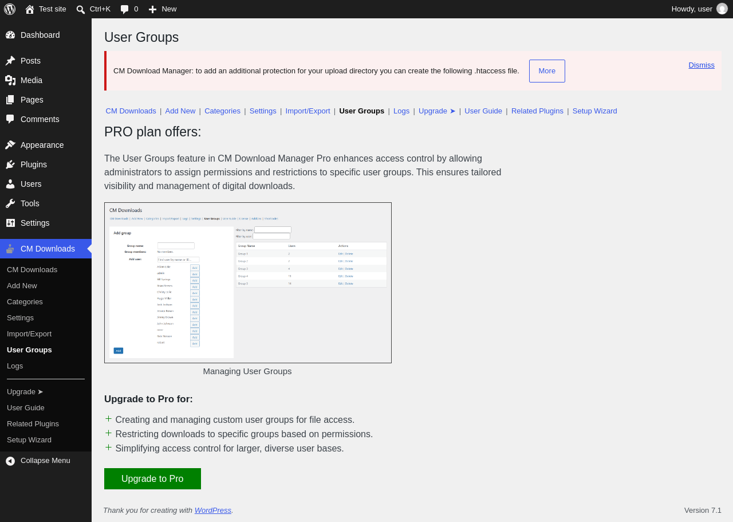The image size is (733, 522).
Task: Open Media menu item
Action: (46, 80)
